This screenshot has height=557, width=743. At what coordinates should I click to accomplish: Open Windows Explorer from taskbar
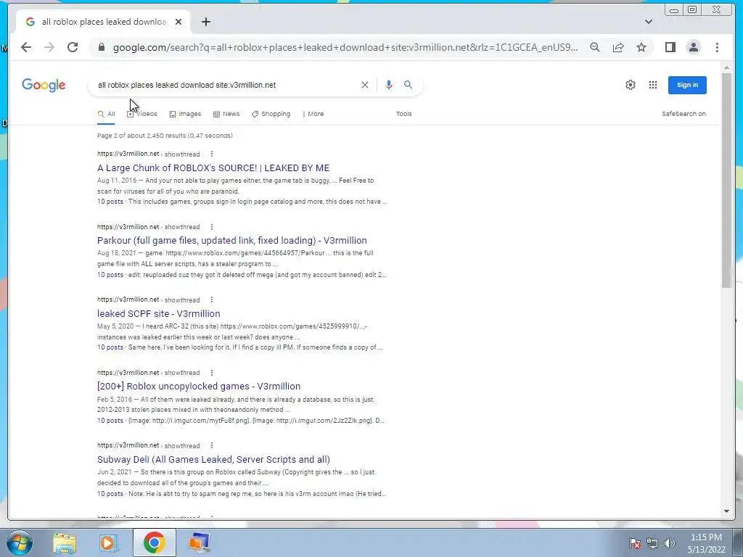[65, 542]
